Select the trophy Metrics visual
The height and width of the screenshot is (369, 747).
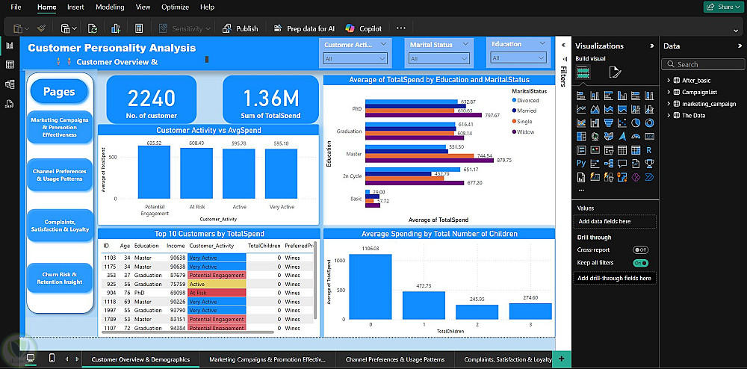649,164
